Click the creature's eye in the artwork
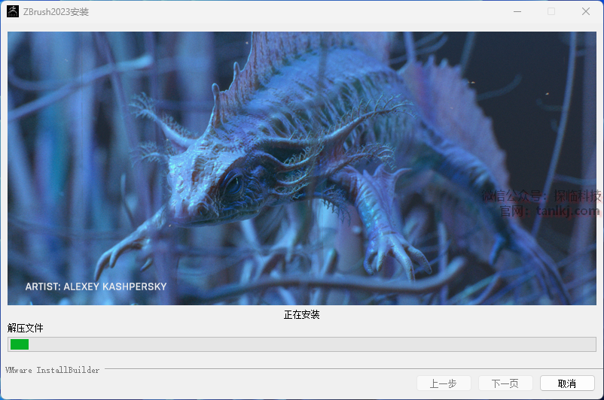Image resolution: width=604 pixels, height=400 pixels. tap(230, 183)
